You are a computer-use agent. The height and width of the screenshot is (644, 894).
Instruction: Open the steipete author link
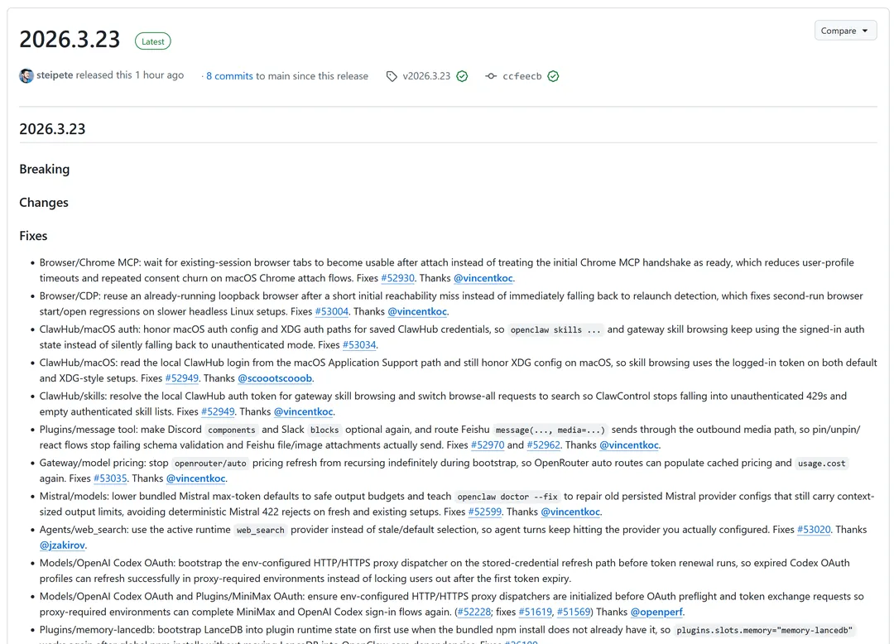(55, 75)
